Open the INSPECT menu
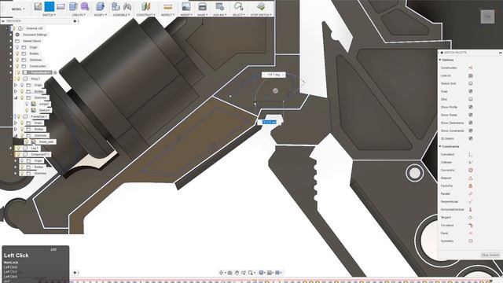Screen dimensions: 503x283 click(x=167, y=15)
